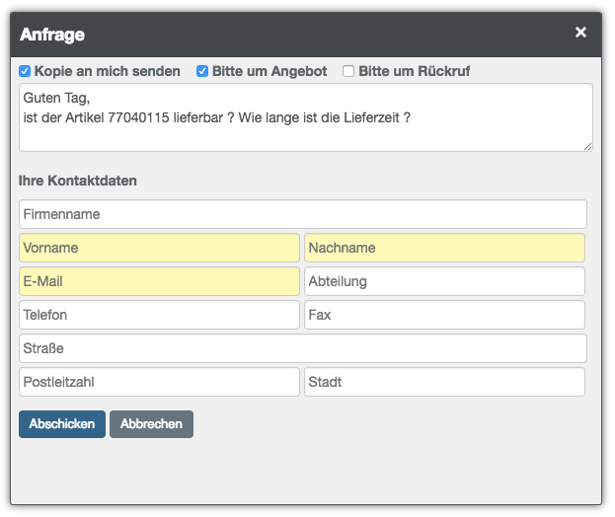
Task: Grab the message box resize handle
Action: (x=587, y=146)
